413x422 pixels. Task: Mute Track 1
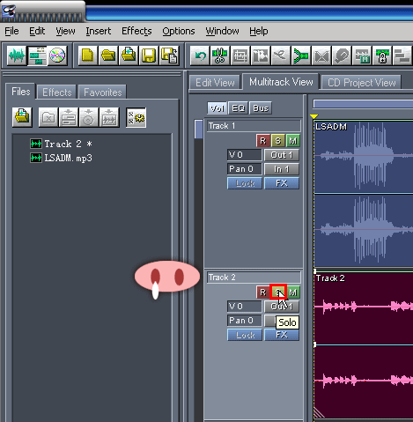click(293, 141)
